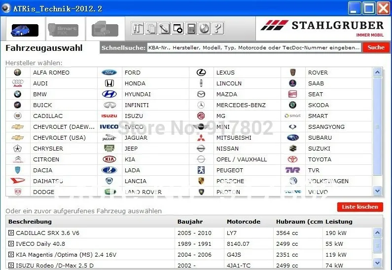The height and width of the screenshot is (270, 392).
Task: Click manufacturer list scroll-down arrow
Action: [x=377, y=191]
